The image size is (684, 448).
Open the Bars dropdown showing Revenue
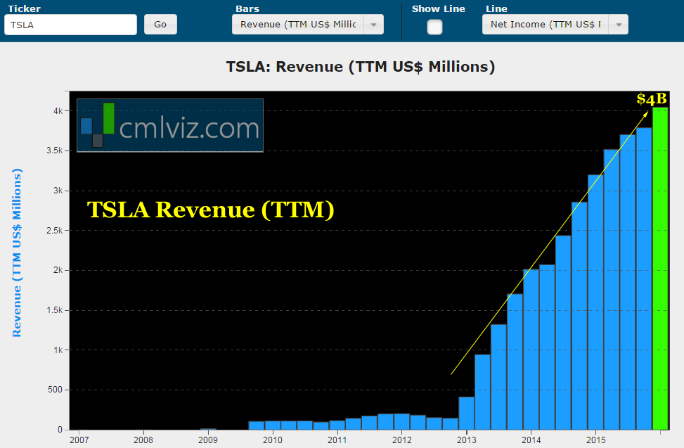pos(307,25)
